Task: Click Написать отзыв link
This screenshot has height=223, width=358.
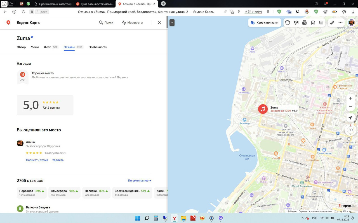Action: (37, 160)
